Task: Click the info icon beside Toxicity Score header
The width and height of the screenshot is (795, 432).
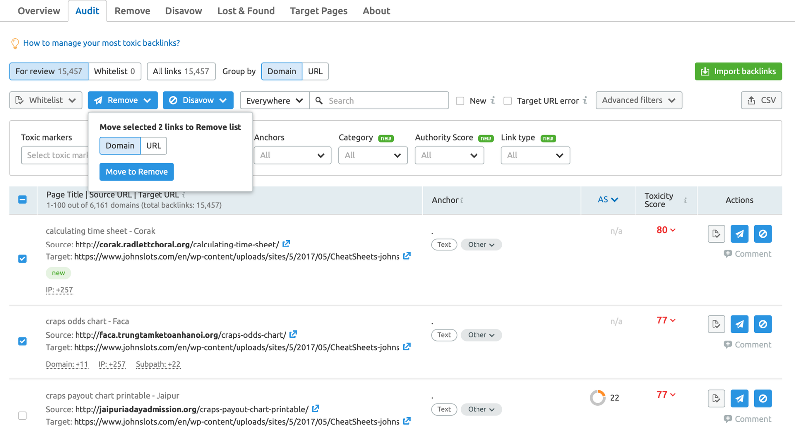Action: pyautogui.click(x=685, y=200)
